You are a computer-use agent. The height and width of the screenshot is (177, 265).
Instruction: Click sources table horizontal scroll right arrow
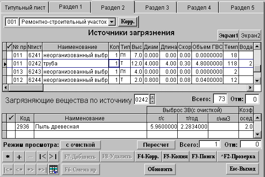(250, 88)
